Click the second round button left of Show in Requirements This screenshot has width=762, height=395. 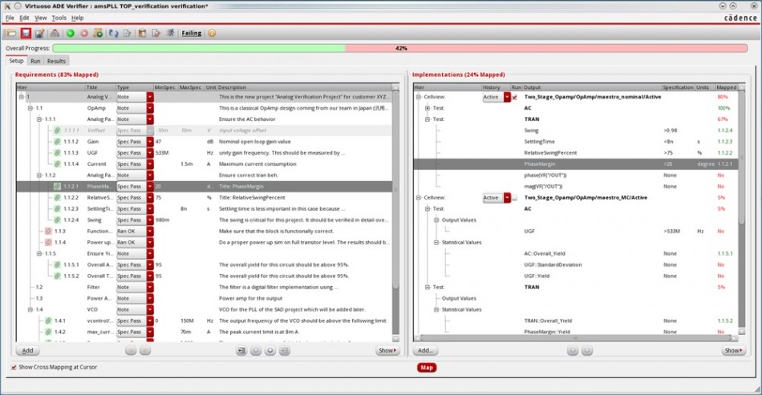[x=270, y=350]
